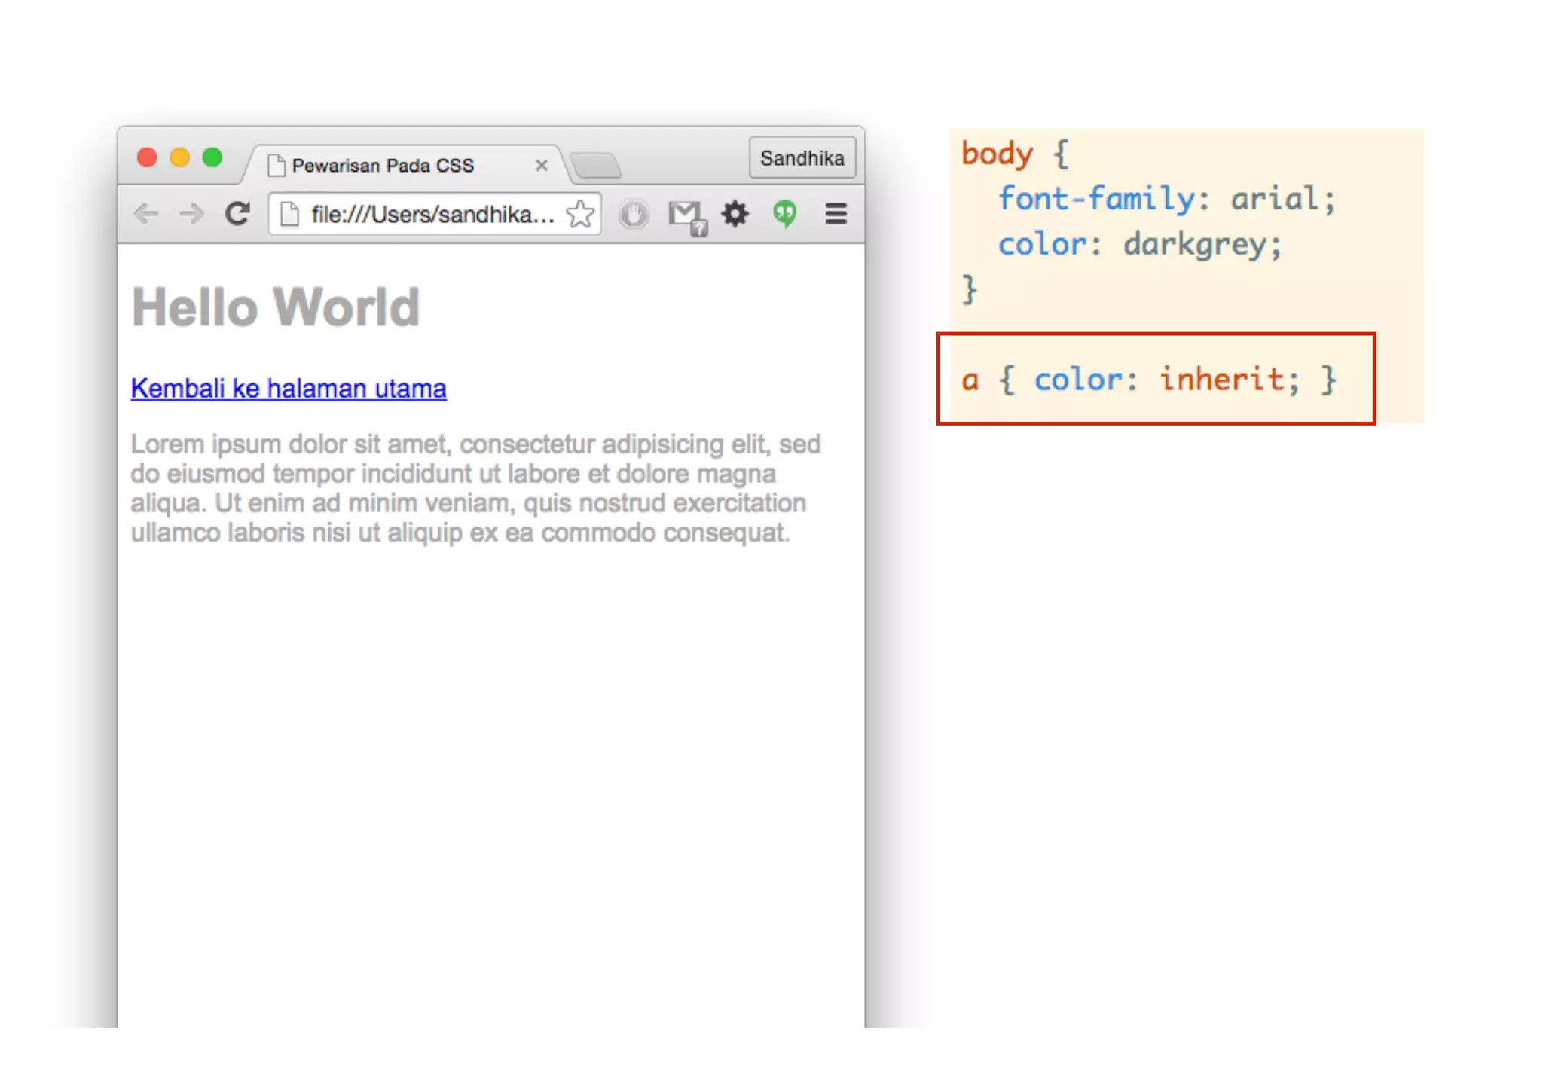1543x1090 pixels.
Task: Click the green maximize window button
Action: [x=212, y=157]
